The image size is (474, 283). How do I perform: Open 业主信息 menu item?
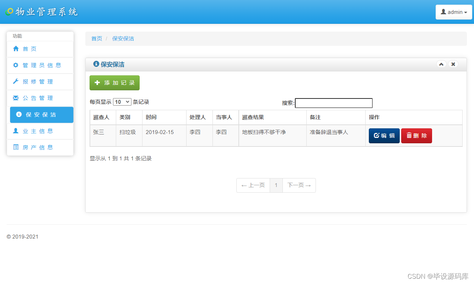[x=40, y=131]
